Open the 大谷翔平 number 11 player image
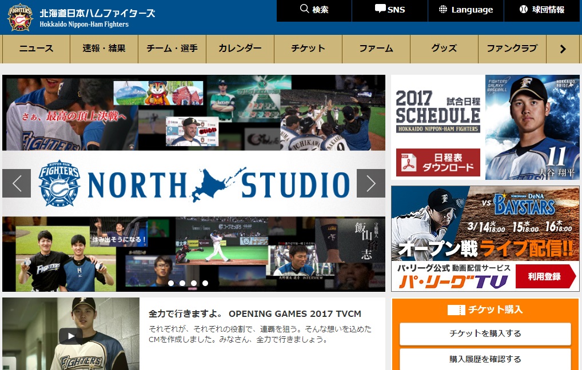The width and height of the screenshot is (582, 370). (x=532, y=127)
